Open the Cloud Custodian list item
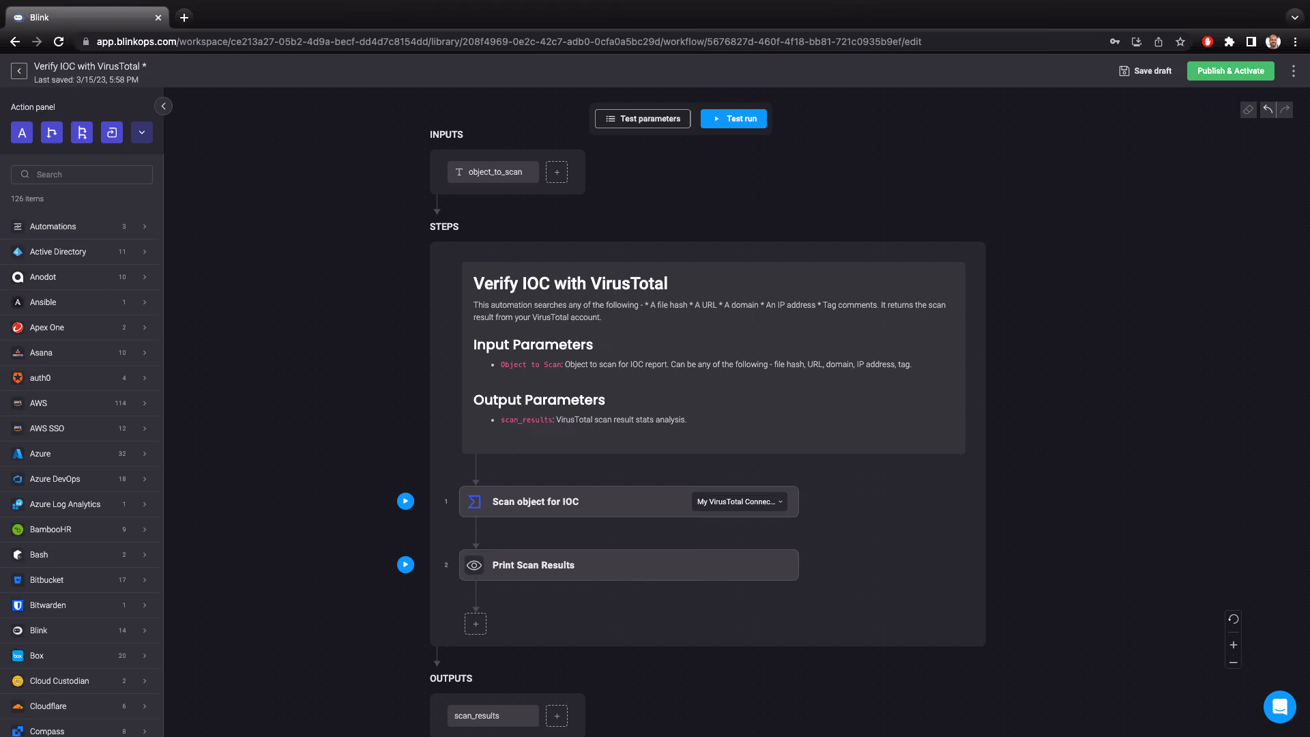This screenshot has height=737, width=1310. pos(79,681)
